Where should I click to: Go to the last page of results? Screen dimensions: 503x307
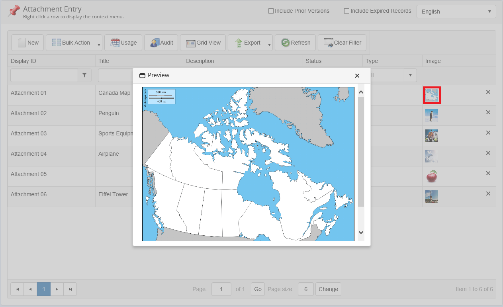click(x=70, y=289)
